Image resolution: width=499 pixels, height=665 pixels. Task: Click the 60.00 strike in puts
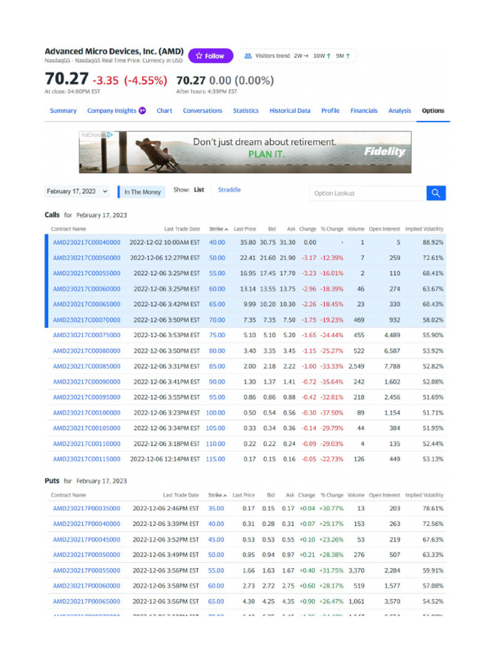(216, 586)
